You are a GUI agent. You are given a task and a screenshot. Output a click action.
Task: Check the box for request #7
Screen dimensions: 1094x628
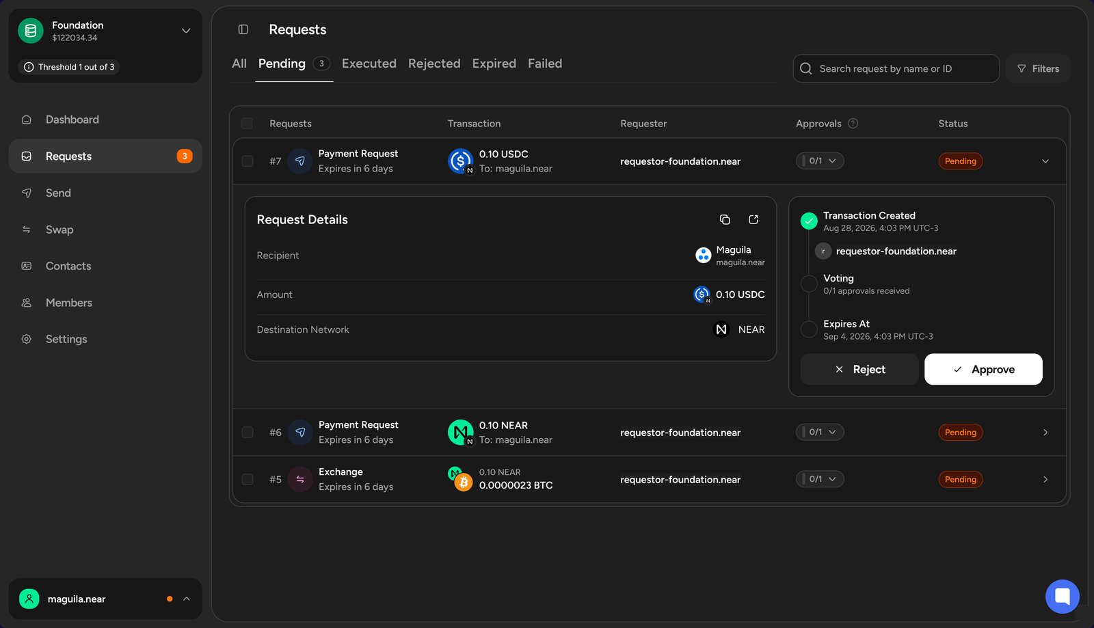pos(248,161)
